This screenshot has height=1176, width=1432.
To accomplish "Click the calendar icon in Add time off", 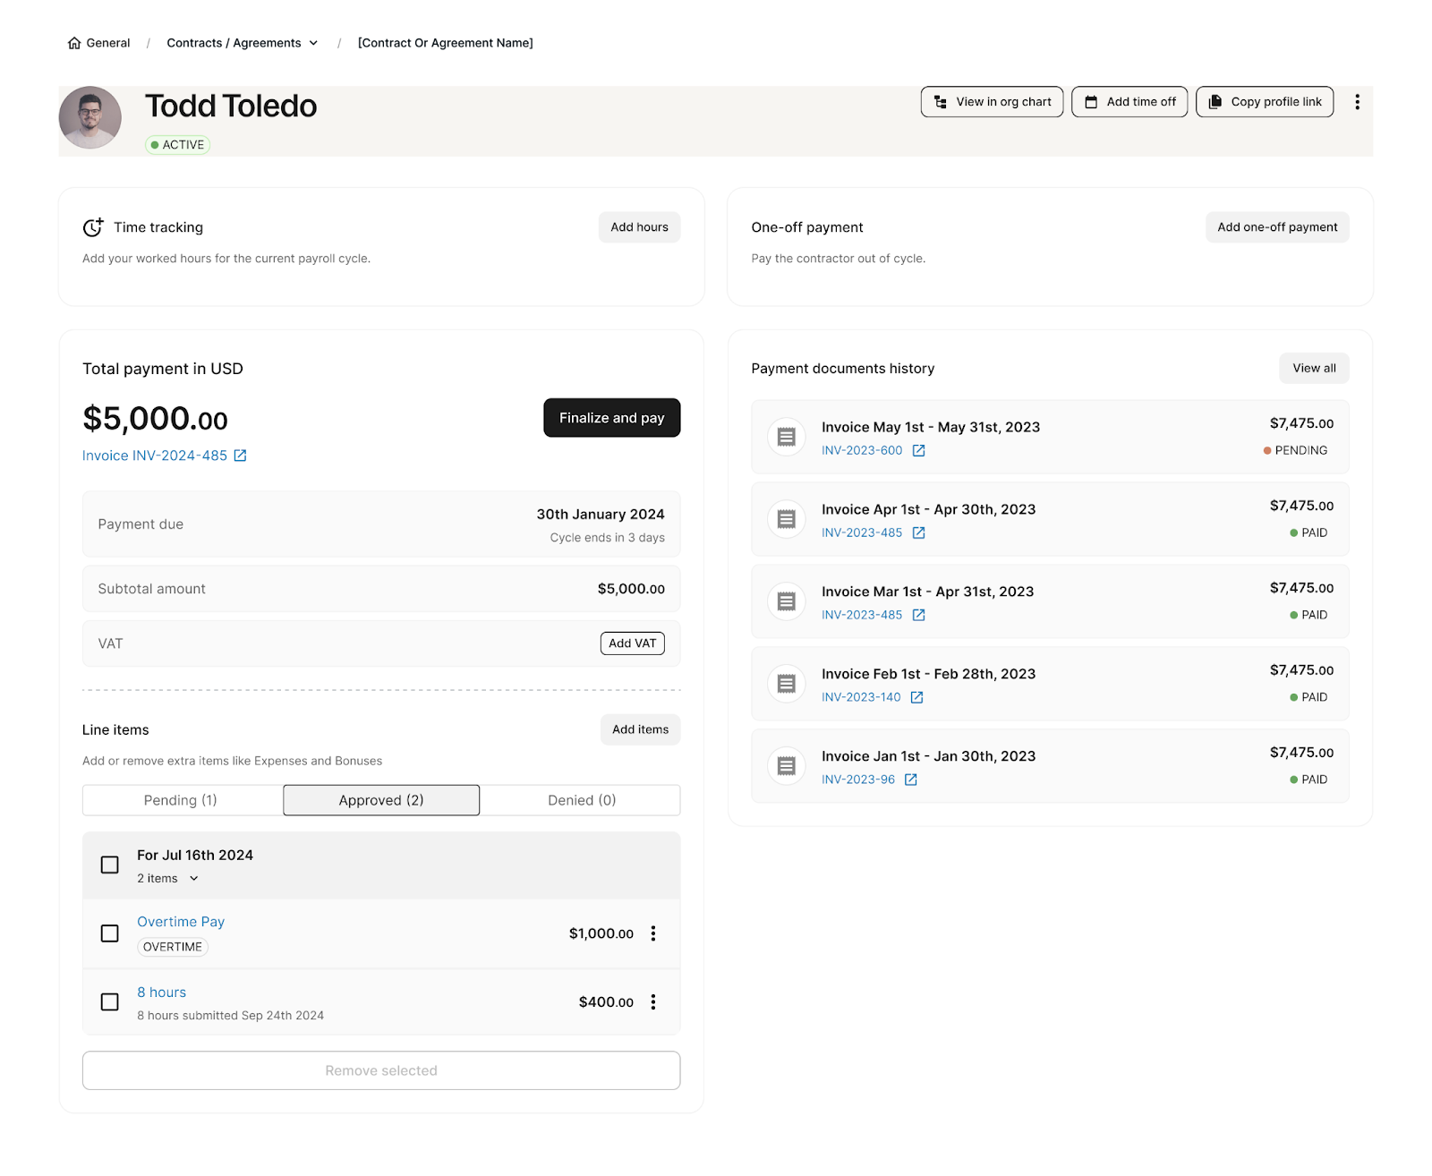I will click(1091, 102).
